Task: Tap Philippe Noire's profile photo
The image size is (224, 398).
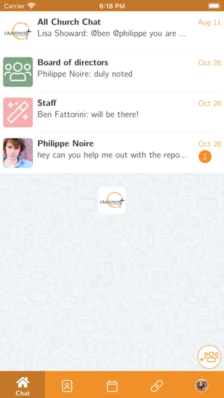Action: coord(18,153)
